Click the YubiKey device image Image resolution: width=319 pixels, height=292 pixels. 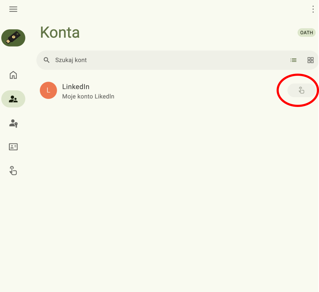tap(13, 38)
